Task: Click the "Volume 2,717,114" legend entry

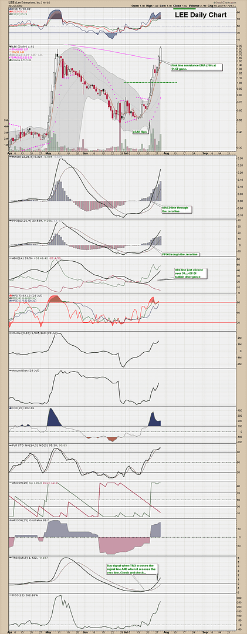Action: point(21,59)
